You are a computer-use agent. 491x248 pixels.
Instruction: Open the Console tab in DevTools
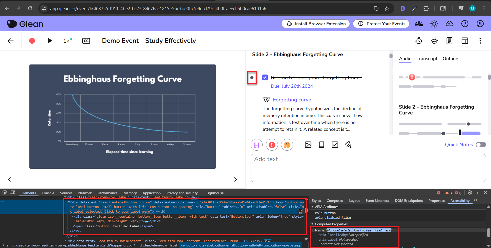coord(48,193)
